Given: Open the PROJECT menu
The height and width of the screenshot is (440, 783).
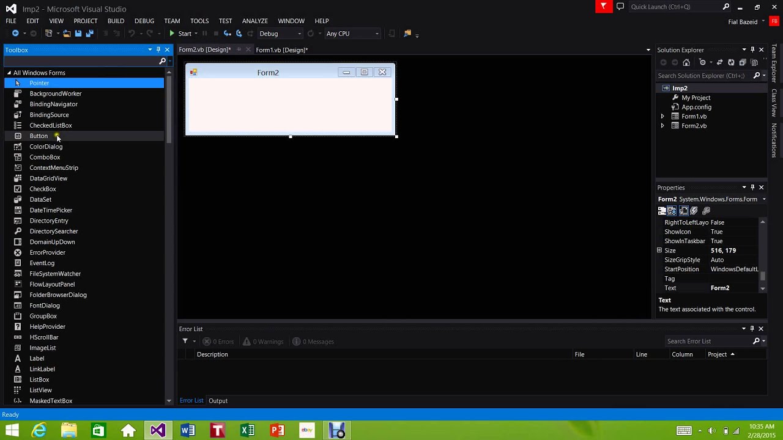Looking at the screenshot, I should (x=86, y=21).
